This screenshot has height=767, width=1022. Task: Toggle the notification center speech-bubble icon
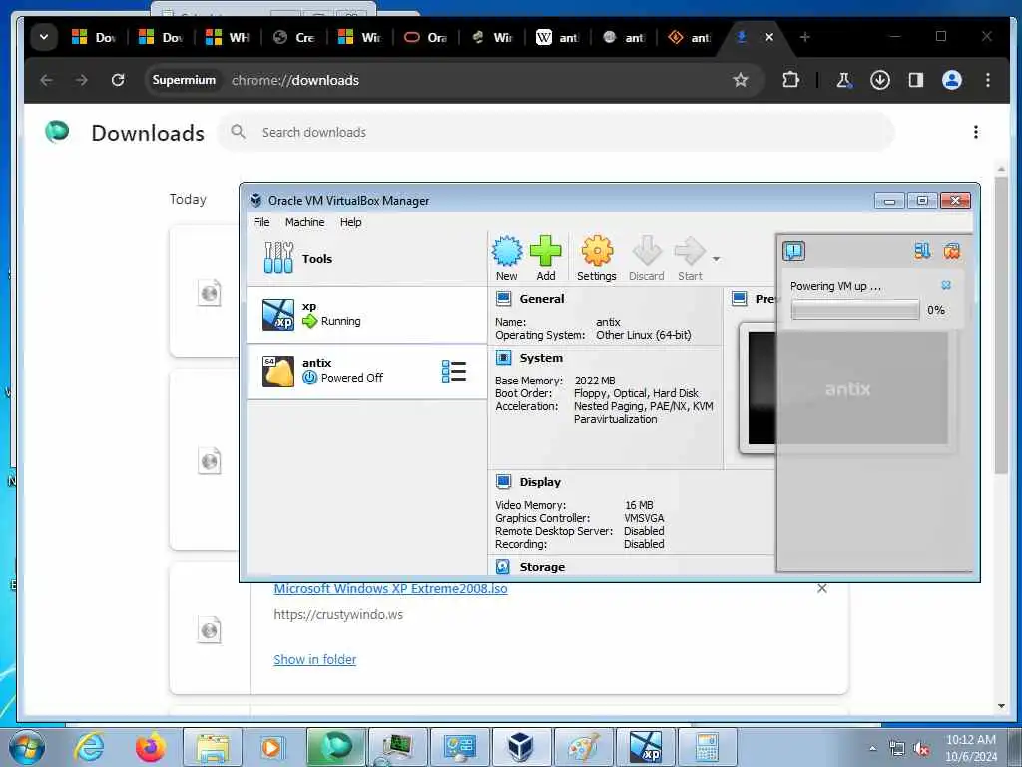[x=793, y=251]
